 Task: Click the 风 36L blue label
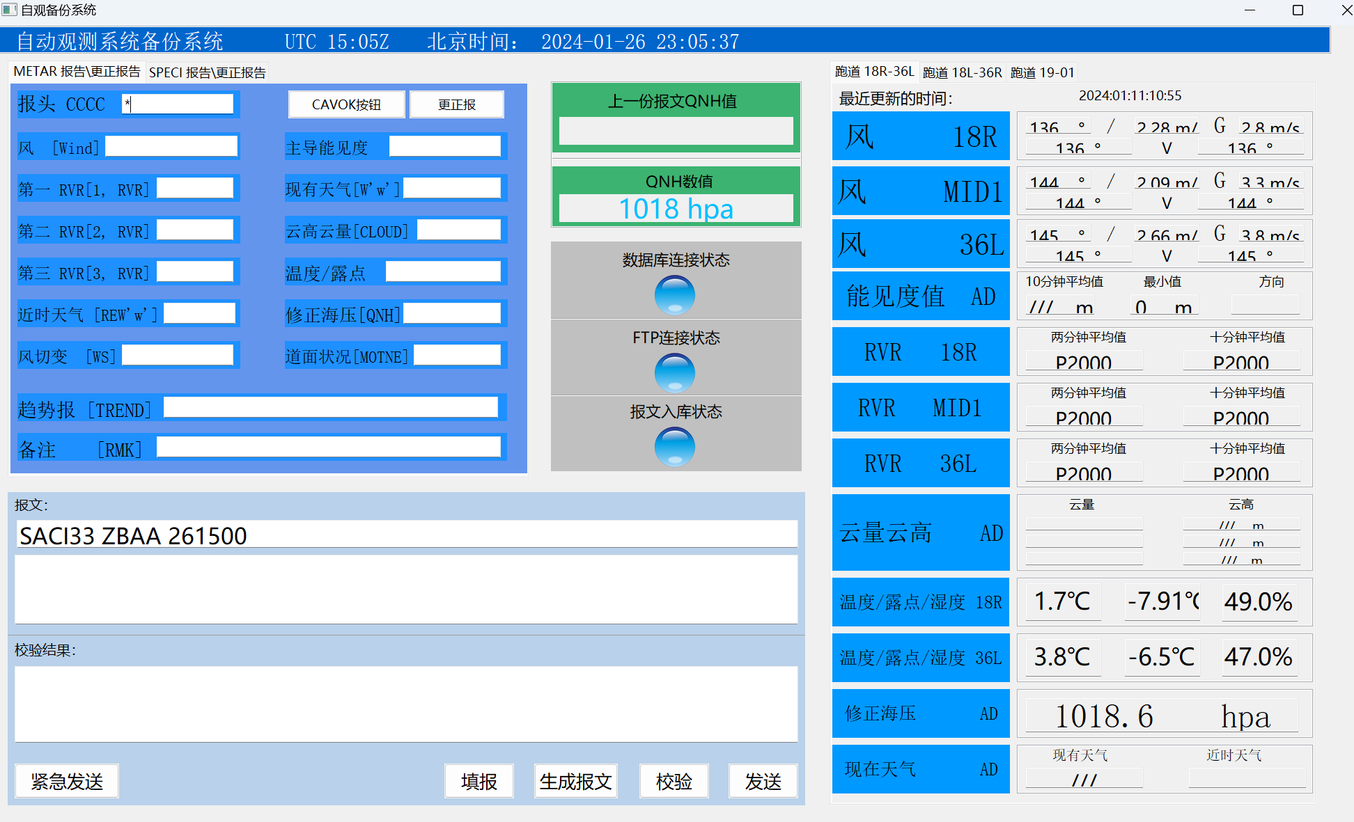[921, 244]
